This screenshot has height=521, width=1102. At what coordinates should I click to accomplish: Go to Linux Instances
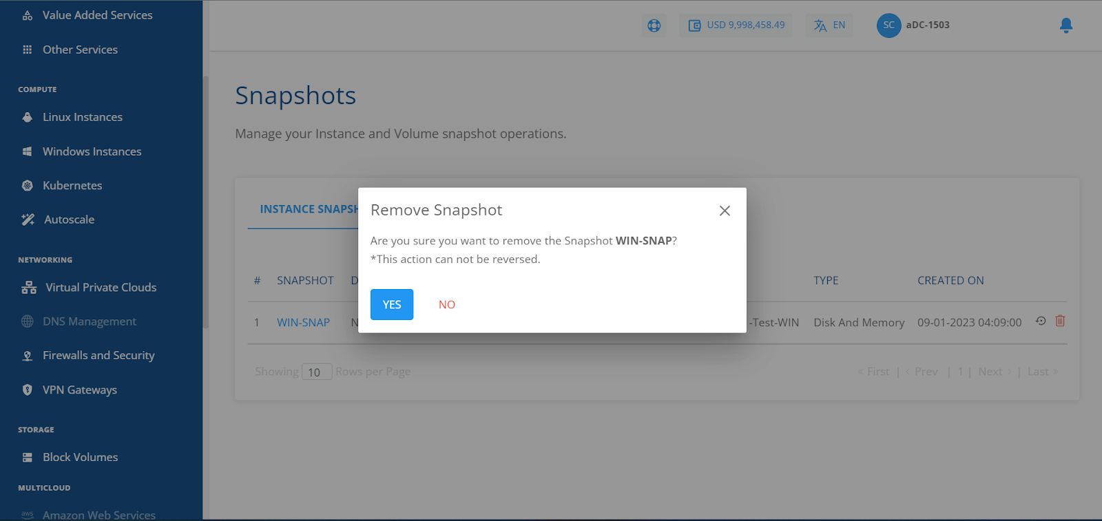click(x=83, y=117)
